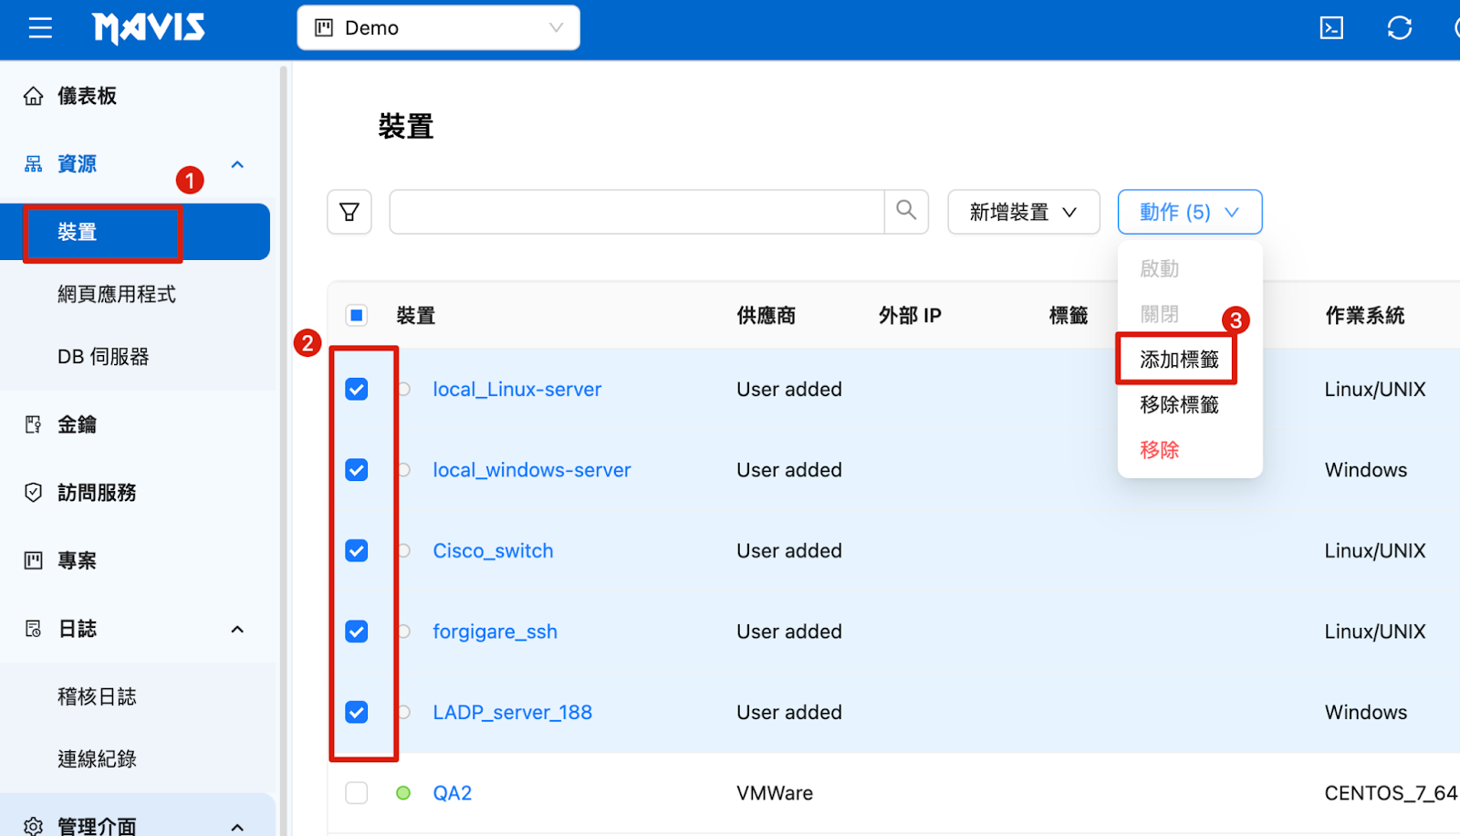This screenshot has width=1460, height=836.
Task: Open the terminal console icon in header
Action: coord(1331,28)
